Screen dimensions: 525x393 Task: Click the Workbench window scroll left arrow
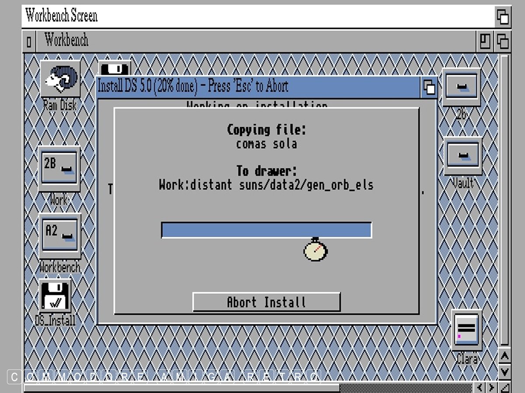[x=480, y=387]
